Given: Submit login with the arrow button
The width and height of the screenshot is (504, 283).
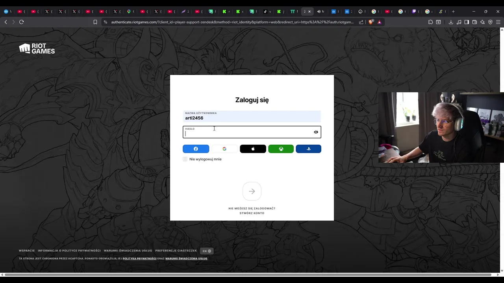Looking at the screenshot, I should pos(252,191).
